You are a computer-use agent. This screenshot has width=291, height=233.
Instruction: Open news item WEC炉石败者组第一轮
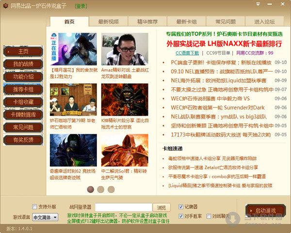[218, 108]
